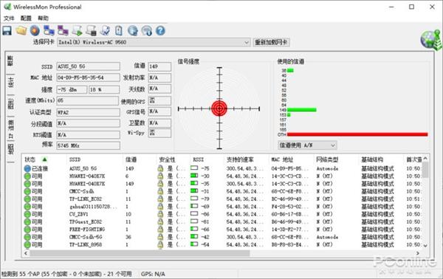The image size is (443, 279).
Task: Click the blue status icon beside 已连接
Action: [27, 168]
